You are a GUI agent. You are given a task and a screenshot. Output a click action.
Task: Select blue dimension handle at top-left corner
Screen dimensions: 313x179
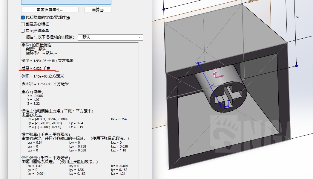[x=164, y=9]
